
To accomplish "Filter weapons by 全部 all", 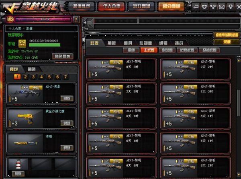I will (131, 50).
